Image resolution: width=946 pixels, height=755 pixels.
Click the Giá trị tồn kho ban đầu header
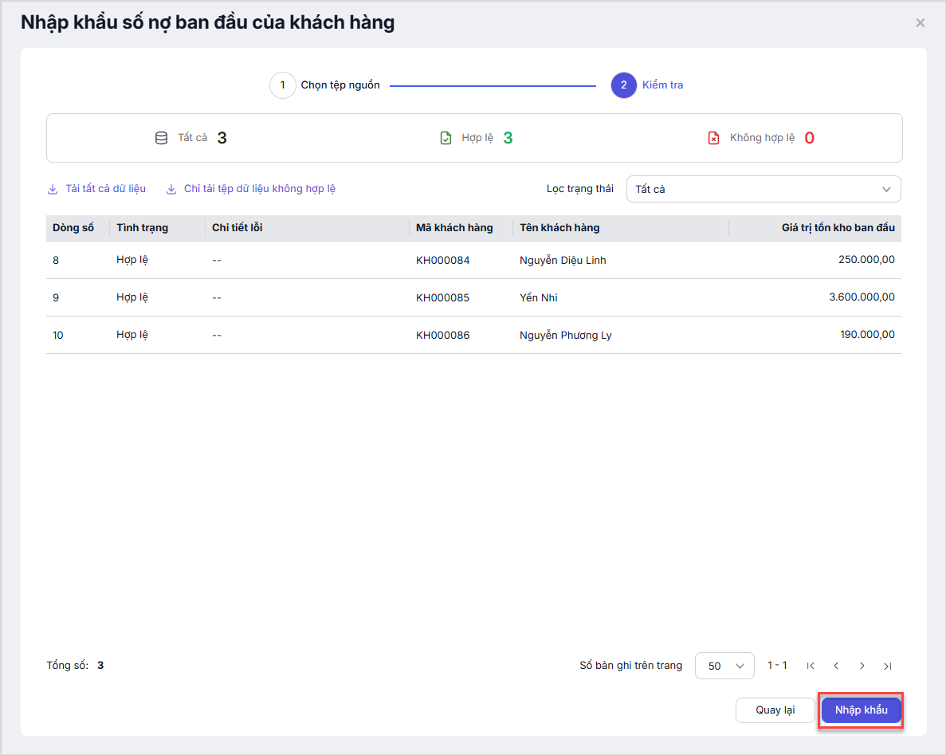[838, 228]
